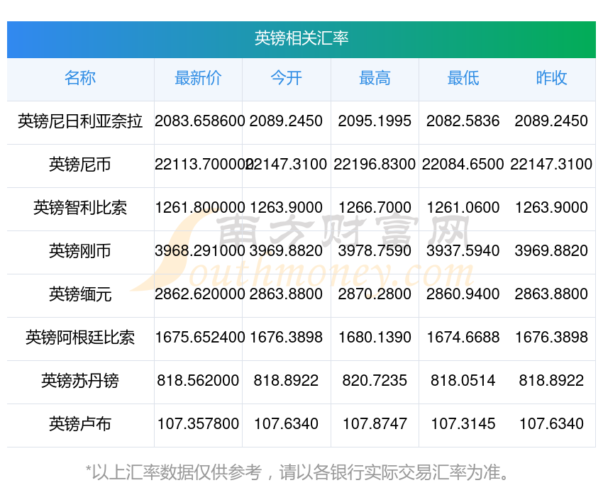Click the 英镑卢布 row name
603x495 pixels.
80,424
